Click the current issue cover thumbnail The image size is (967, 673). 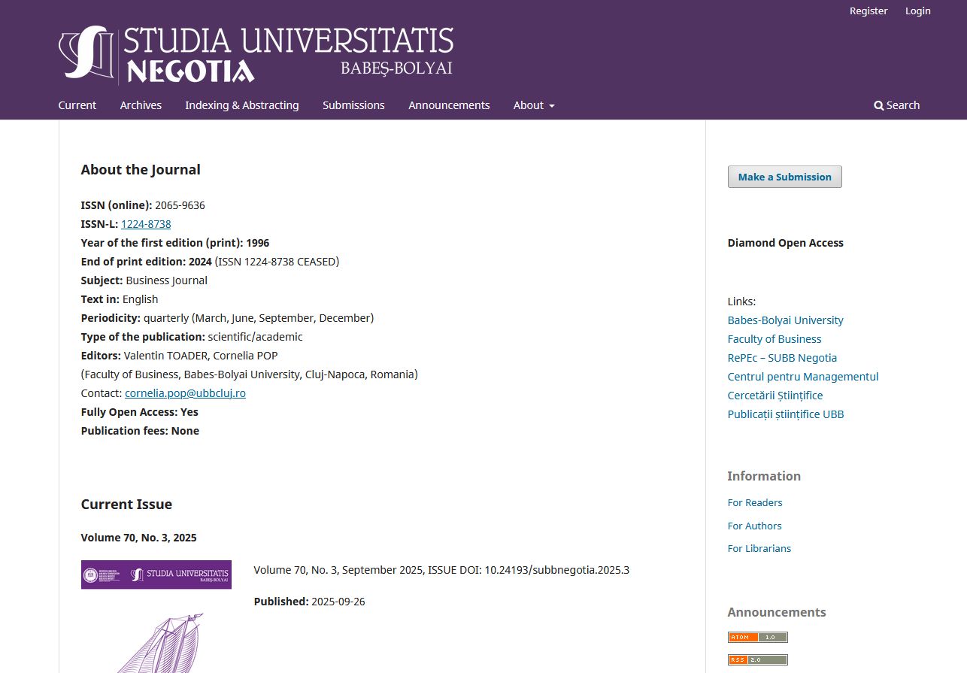tap(156, 617)
